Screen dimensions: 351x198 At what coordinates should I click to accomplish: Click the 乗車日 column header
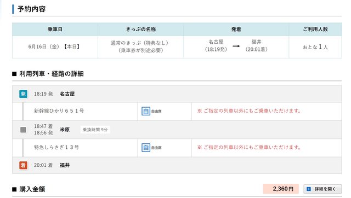point(55,29)
